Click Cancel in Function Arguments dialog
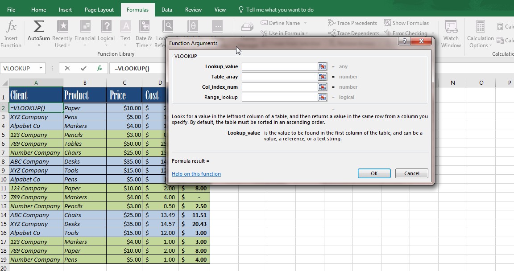 [412, 173]
